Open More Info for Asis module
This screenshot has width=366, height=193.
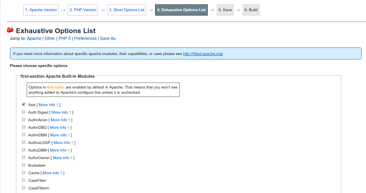tap(49, 105)
